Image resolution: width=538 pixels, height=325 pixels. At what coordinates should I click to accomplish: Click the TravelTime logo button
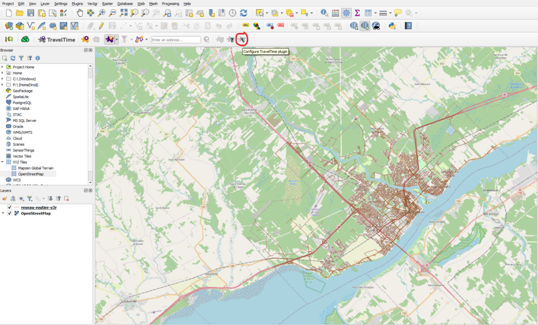click(56, 39)
